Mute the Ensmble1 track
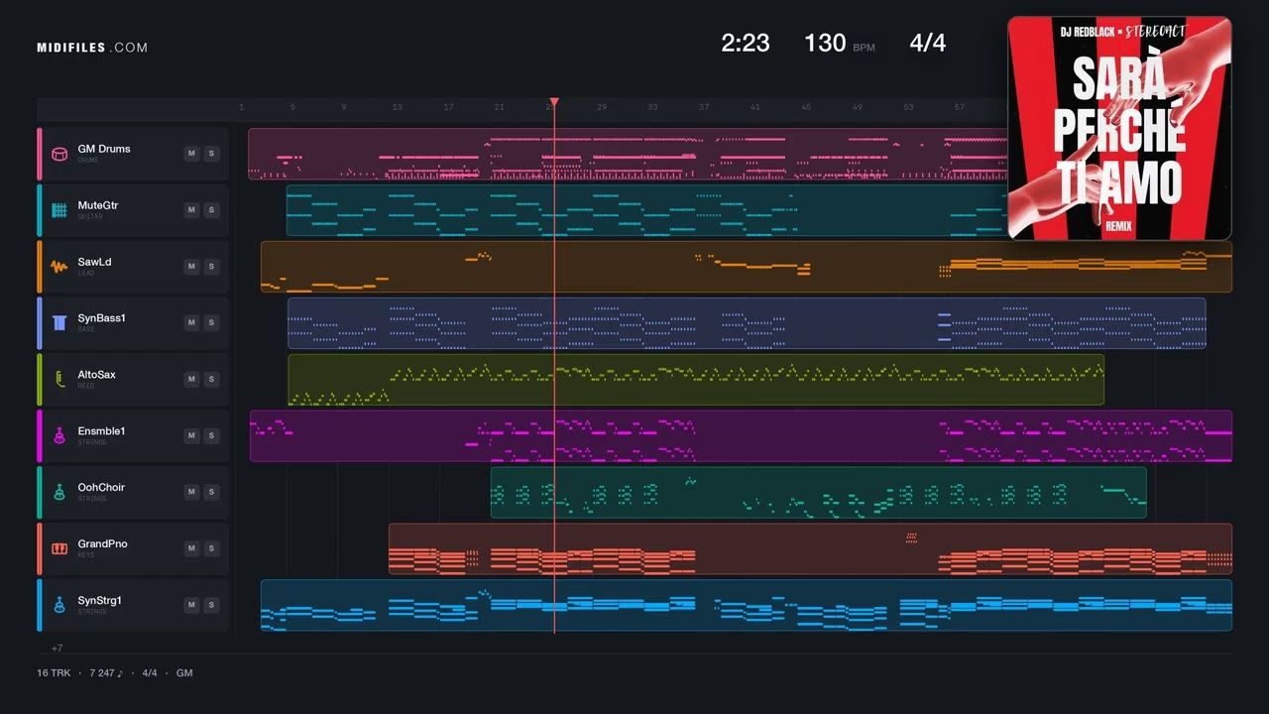The width and height of the screenshot is (1269, 714). pyautogui.click(x=191, y=436)
